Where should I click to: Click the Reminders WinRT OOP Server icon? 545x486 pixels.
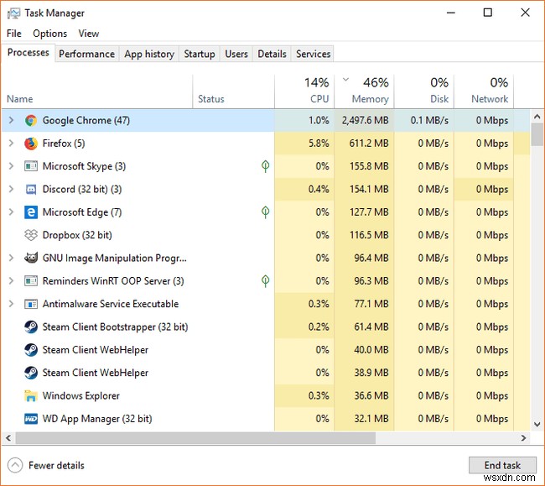31,280
